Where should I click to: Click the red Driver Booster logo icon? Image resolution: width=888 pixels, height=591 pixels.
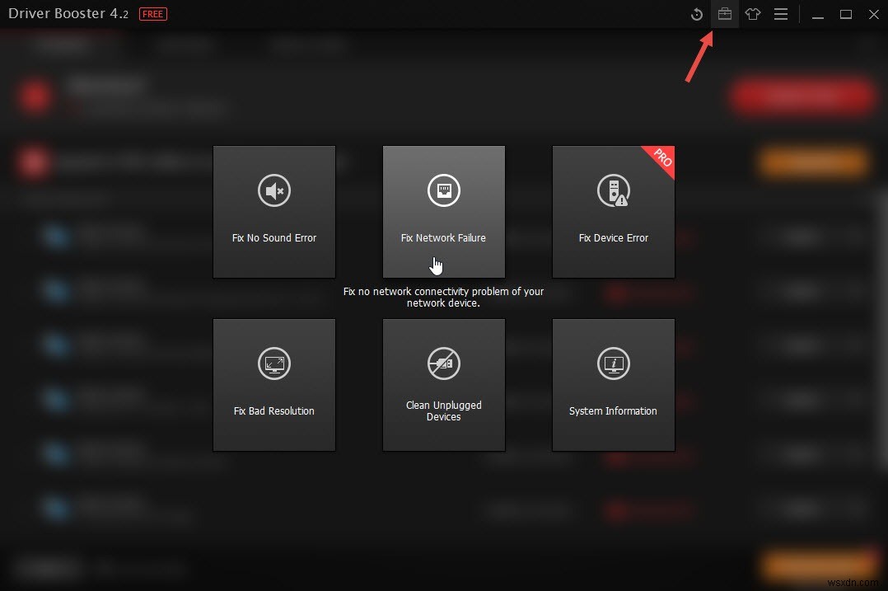35,96
